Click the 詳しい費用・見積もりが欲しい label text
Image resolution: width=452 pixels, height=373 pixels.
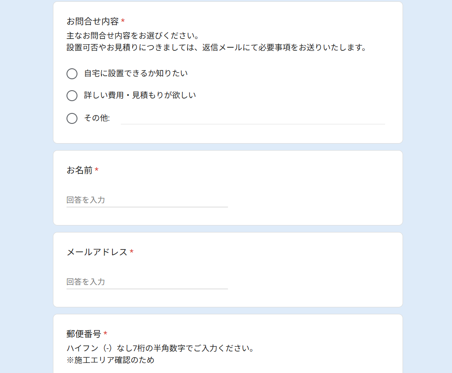(140, 95)
